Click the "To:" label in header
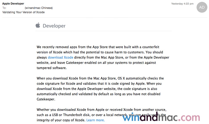Viewport: 209px width, 124px height. click(x=4, y=8)
